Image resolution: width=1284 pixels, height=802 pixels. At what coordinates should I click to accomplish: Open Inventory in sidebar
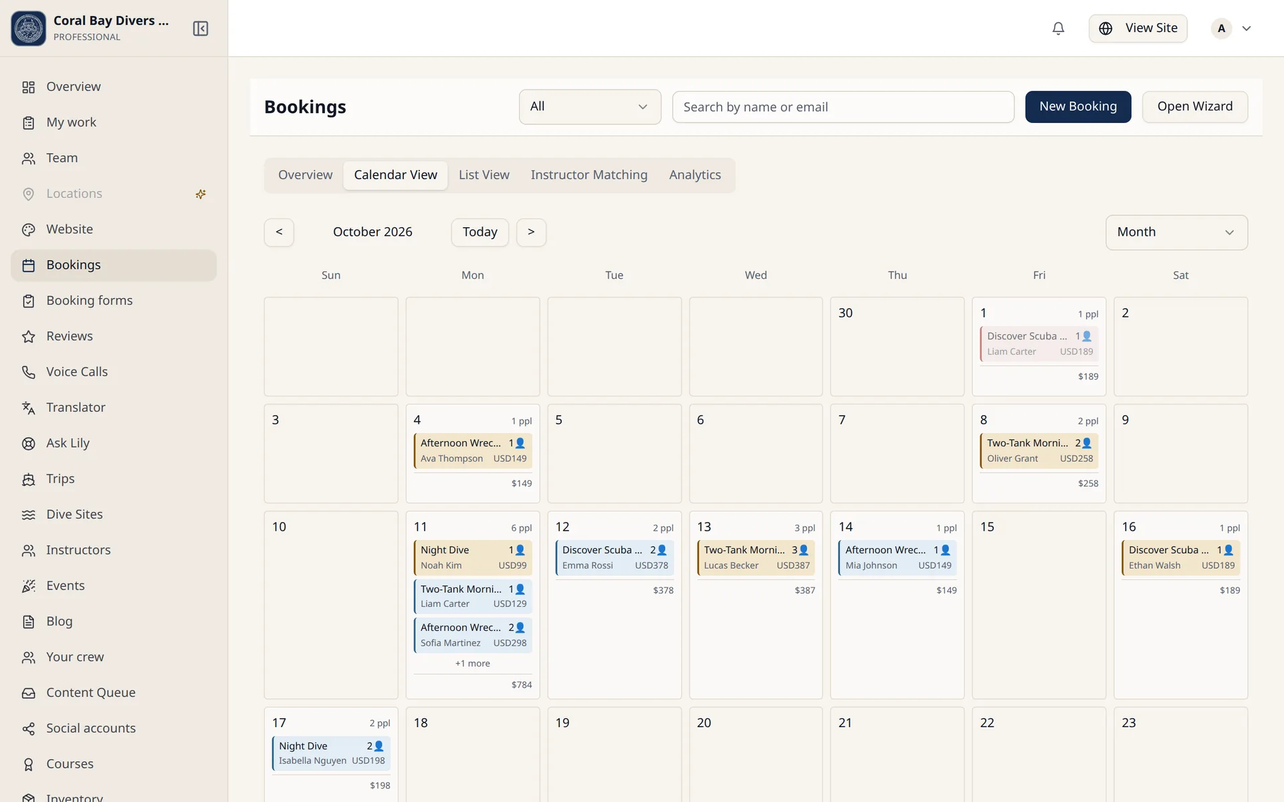(114, 795)
